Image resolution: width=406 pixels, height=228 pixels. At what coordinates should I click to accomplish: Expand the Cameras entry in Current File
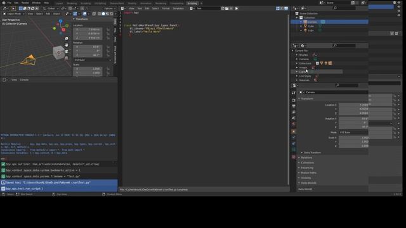pos(297,59)
